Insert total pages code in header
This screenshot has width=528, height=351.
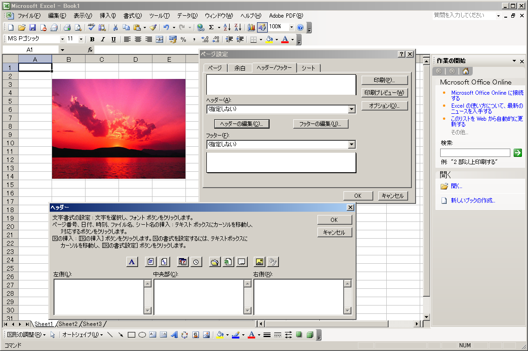(164, 262)
